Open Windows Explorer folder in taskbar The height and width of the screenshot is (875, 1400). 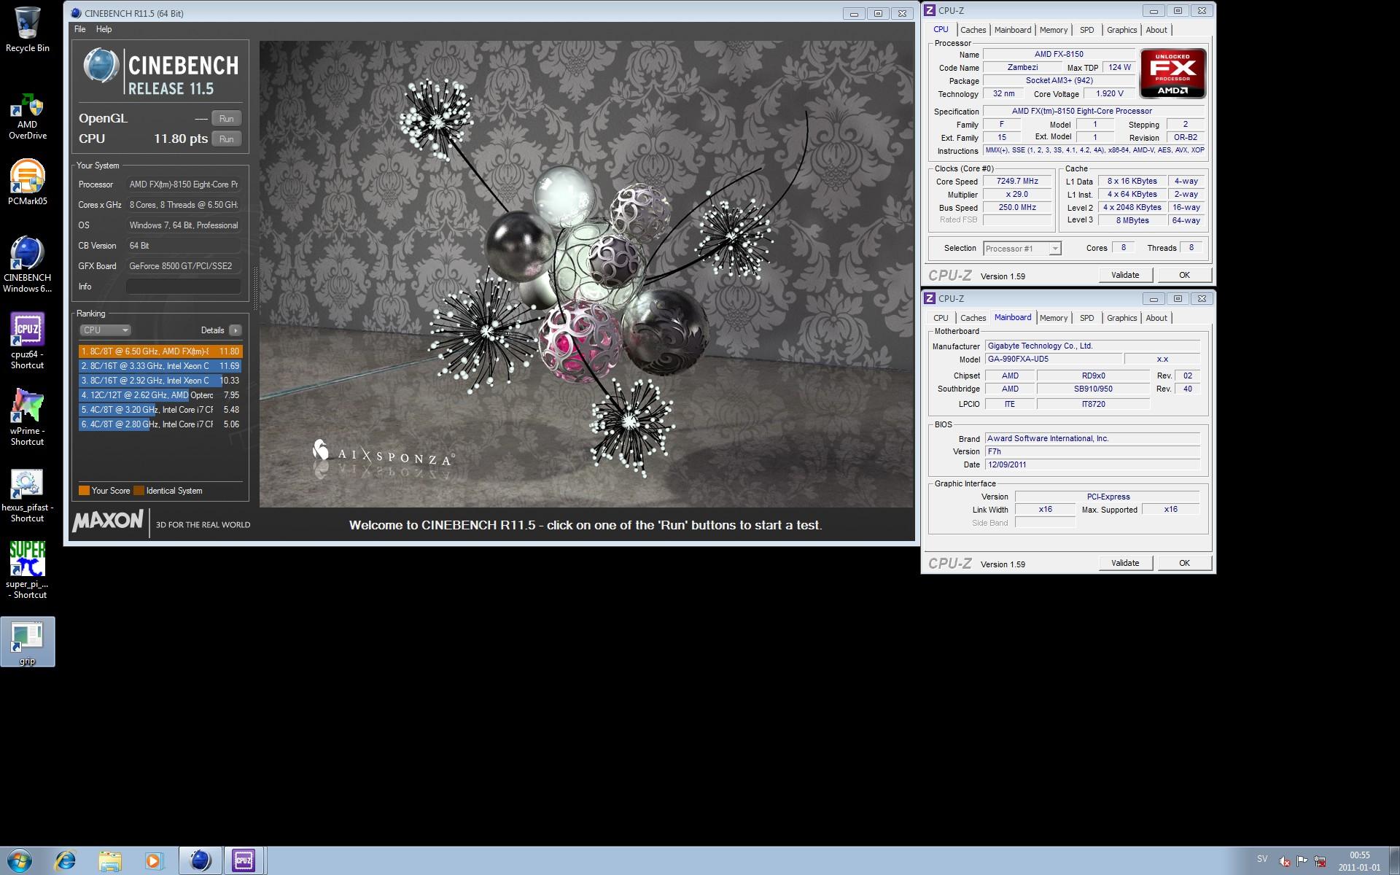point(109,861)
